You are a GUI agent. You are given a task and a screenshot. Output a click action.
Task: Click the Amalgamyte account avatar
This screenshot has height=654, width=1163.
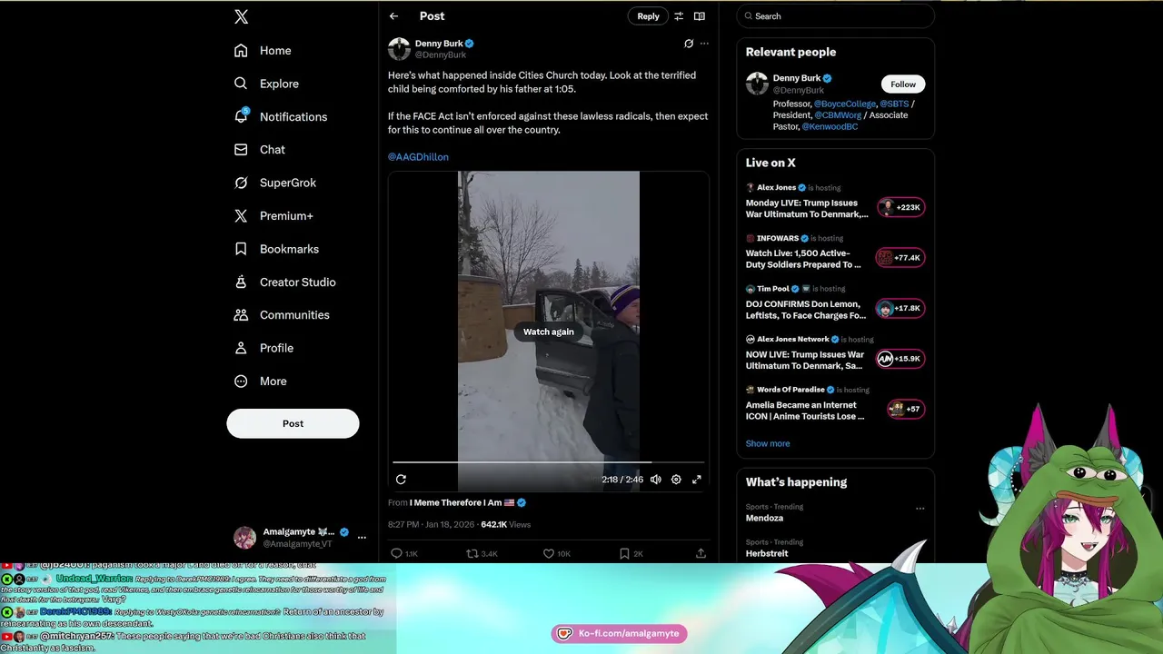click(x=244, y=538)
